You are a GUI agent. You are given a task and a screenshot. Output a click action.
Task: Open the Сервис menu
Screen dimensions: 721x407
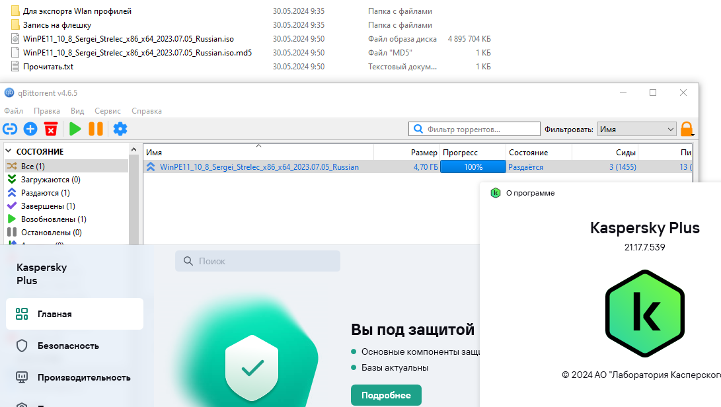click(x=108, y=111)
